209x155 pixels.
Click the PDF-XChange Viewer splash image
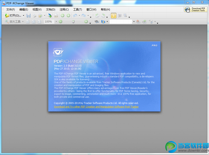(104, 76)
